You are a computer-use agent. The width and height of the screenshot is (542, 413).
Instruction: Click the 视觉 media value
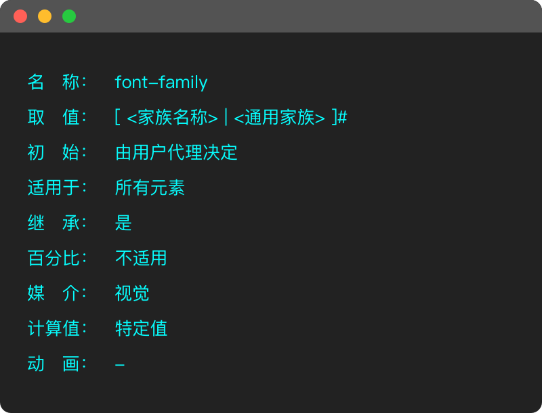132,293
